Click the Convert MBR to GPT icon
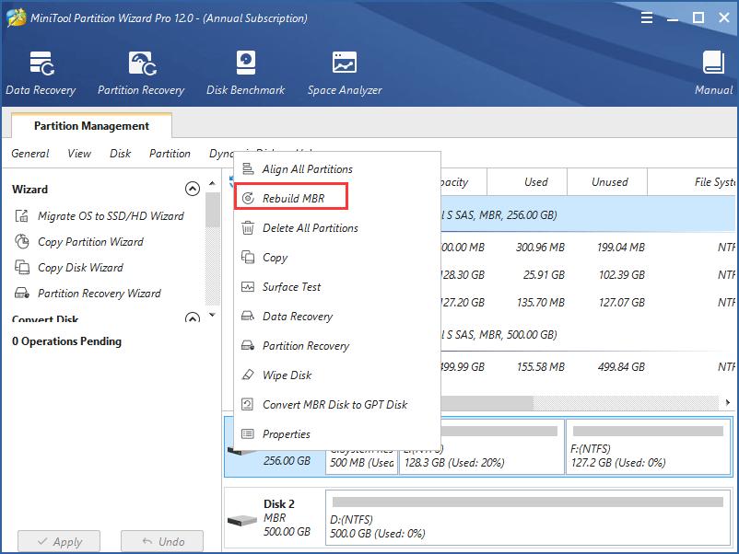The height and width of the screenshot is (554, 739). (x=248, y=404)
